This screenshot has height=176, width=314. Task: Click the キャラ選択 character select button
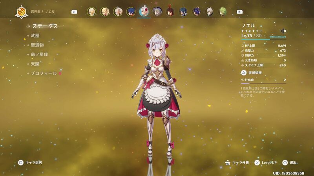[30, 163]
